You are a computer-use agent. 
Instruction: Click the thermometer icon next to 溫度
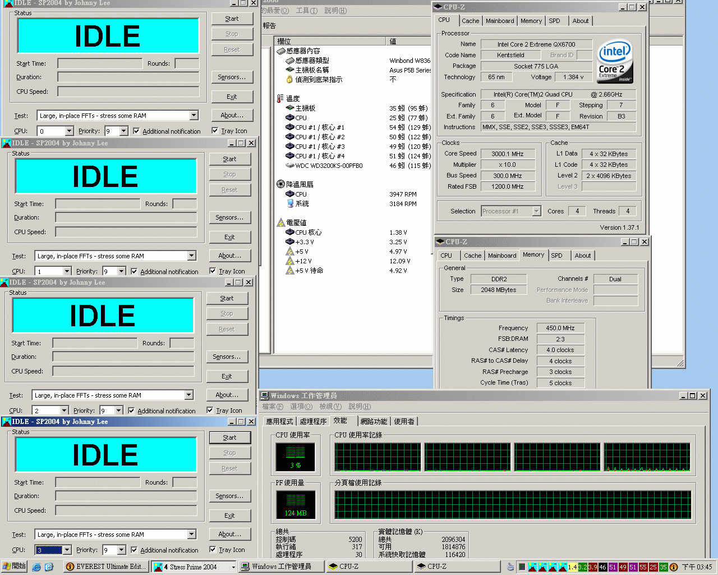280,99
